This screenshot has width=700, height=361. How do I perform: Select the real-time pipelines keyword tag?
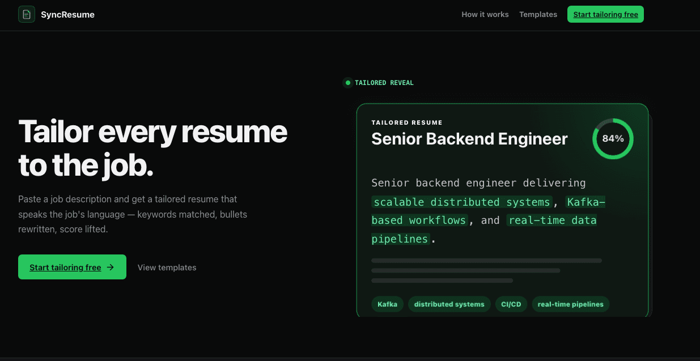pos(570,304)
